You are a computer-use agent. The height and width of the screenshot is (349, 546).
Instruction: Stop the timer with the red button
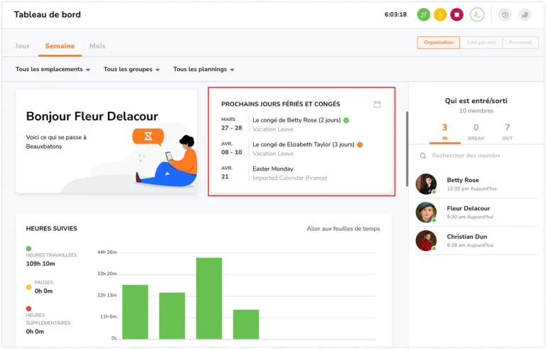tap(457, 15)
